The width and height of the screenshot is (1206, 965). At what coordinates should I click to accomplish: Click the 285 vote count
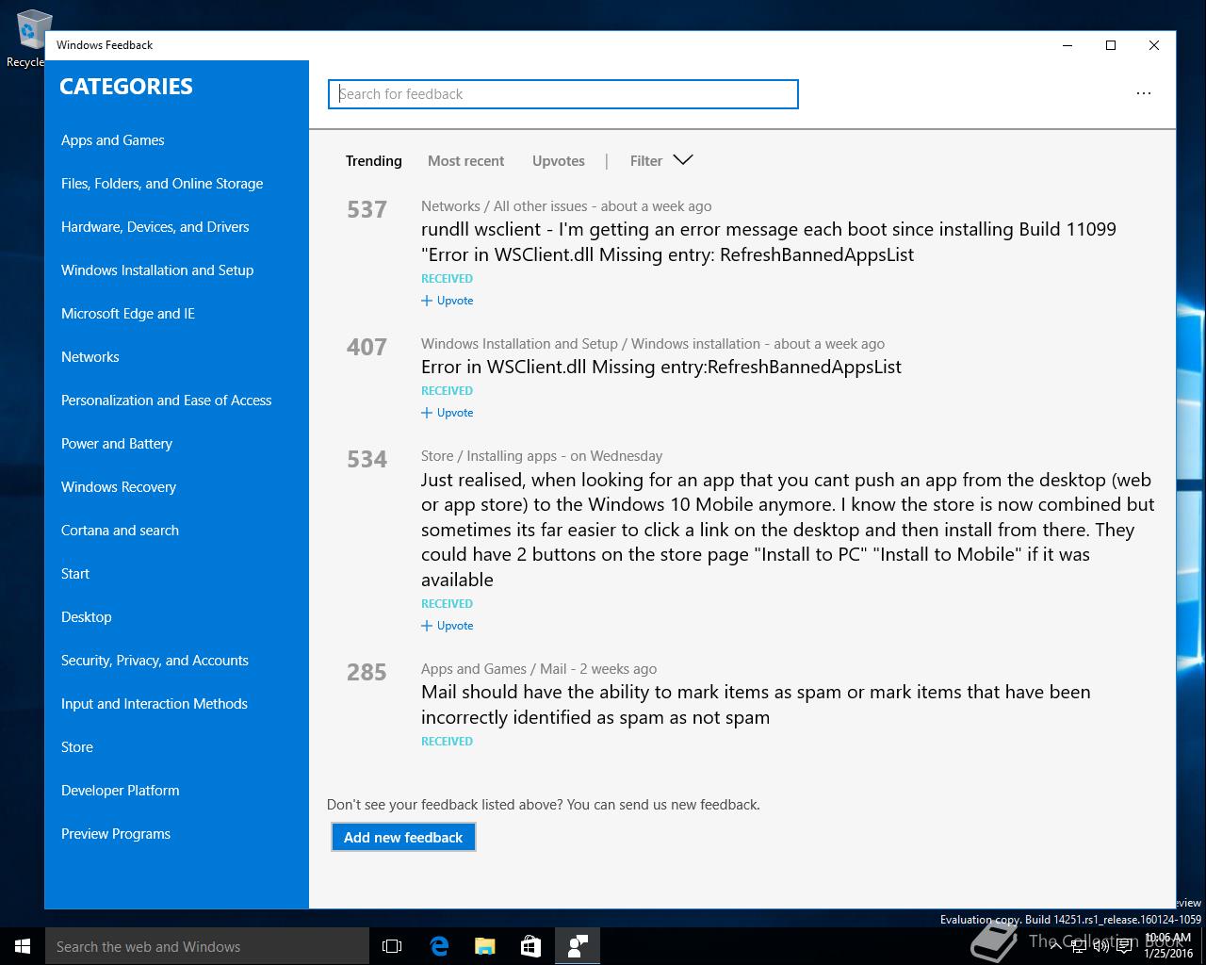(367, 672)
